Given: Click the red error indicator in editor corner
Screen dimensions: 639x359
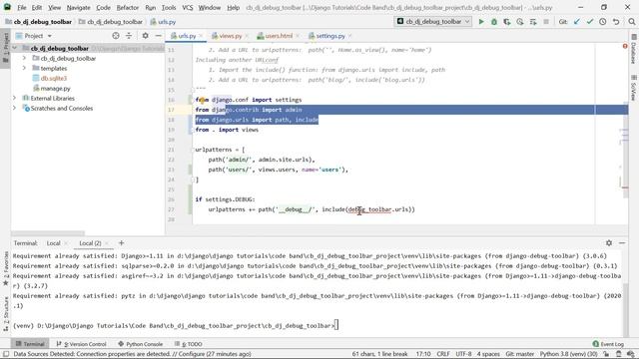Looking at the screenshot, I should pos(625,46).
